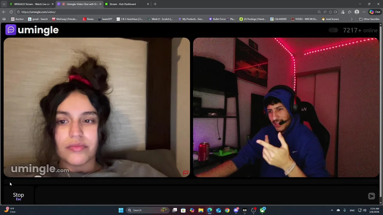This screenshot has width=383, height=215.
Task: Close the Stream - Kick Dashboard tab
Action: click(x=148, y=4)
